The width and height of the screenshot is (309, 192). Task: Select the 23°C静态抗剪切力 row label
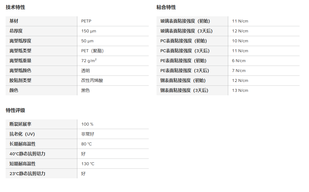(x=27, y=174)
